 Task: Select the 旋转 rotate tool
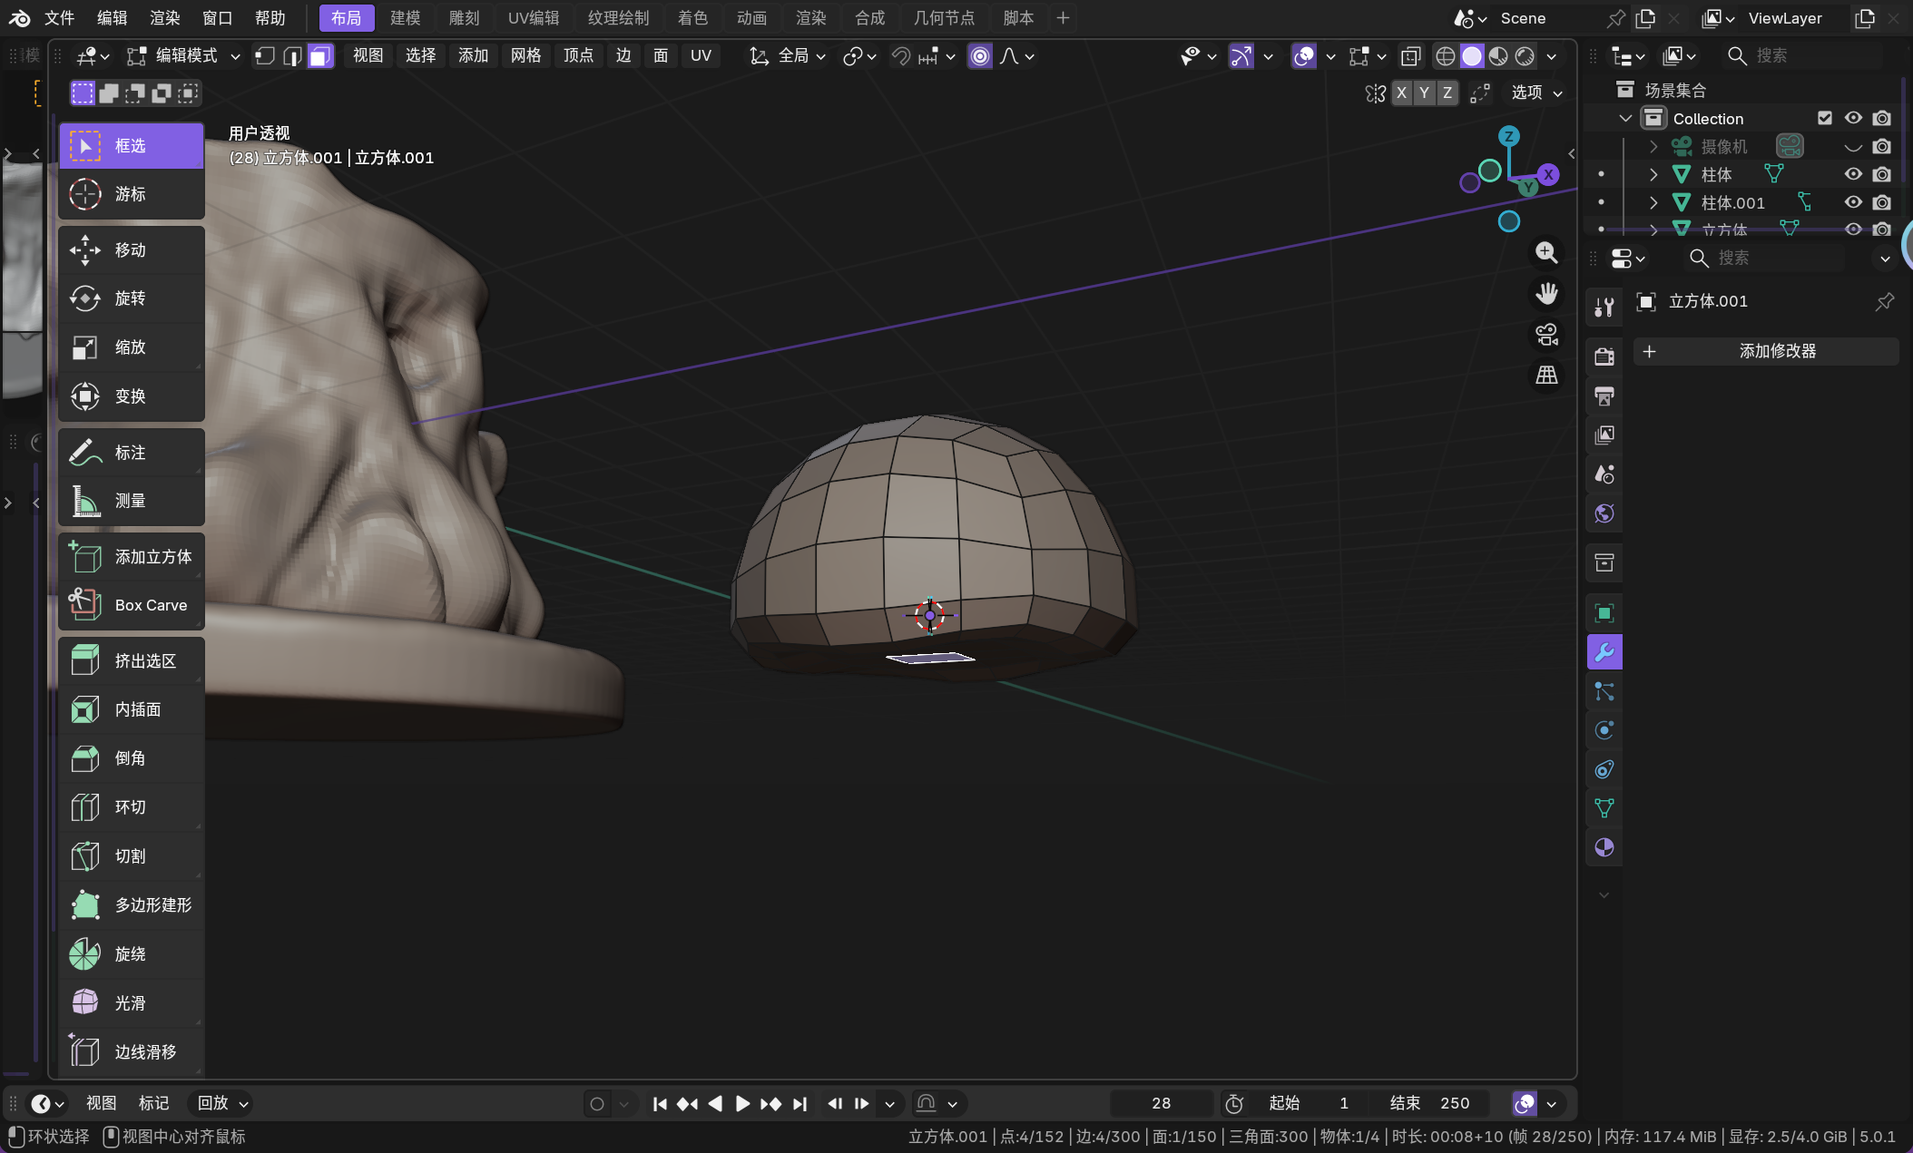click(x=131, y=298)
